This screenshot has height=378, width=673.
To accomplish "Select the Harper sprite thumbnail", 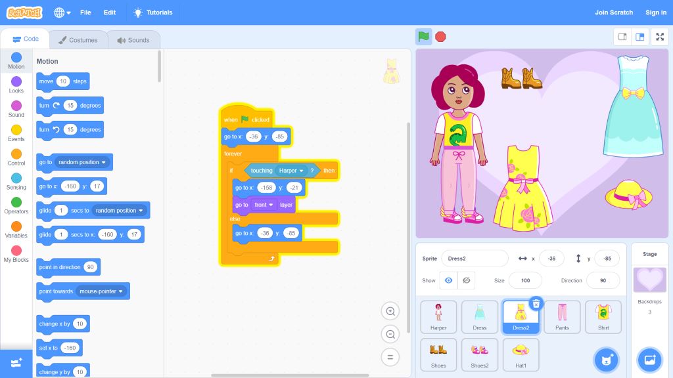I will point(438,316).
